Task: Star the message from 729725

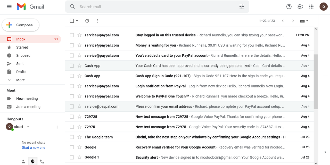Action: [x=79, y=117]
